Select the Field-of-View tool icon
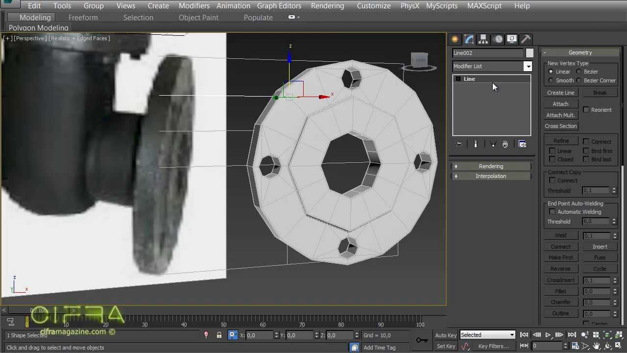 coord(585,346)
